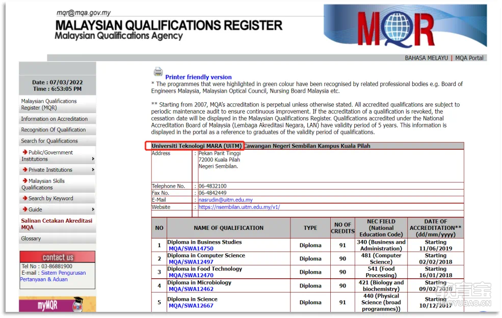Click the NAME OF QUALIFICATION column header

tap(229, 228)
